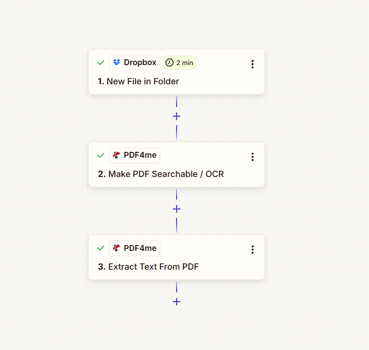Add a new step after Extract Text From PDF
Image resolution: width=369 pixels, height=350 pixels.
tap(177, 302)
